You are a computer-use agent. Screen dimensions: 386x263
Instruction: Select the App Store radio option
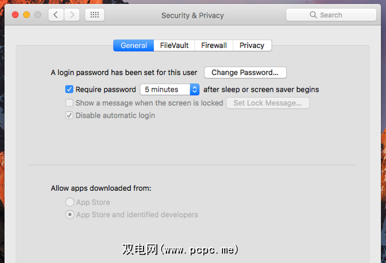click(x=70, y=202)
